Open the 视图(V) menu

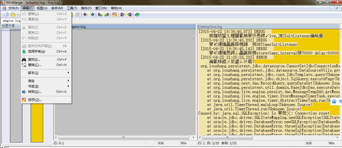click(x=42, y=8)
